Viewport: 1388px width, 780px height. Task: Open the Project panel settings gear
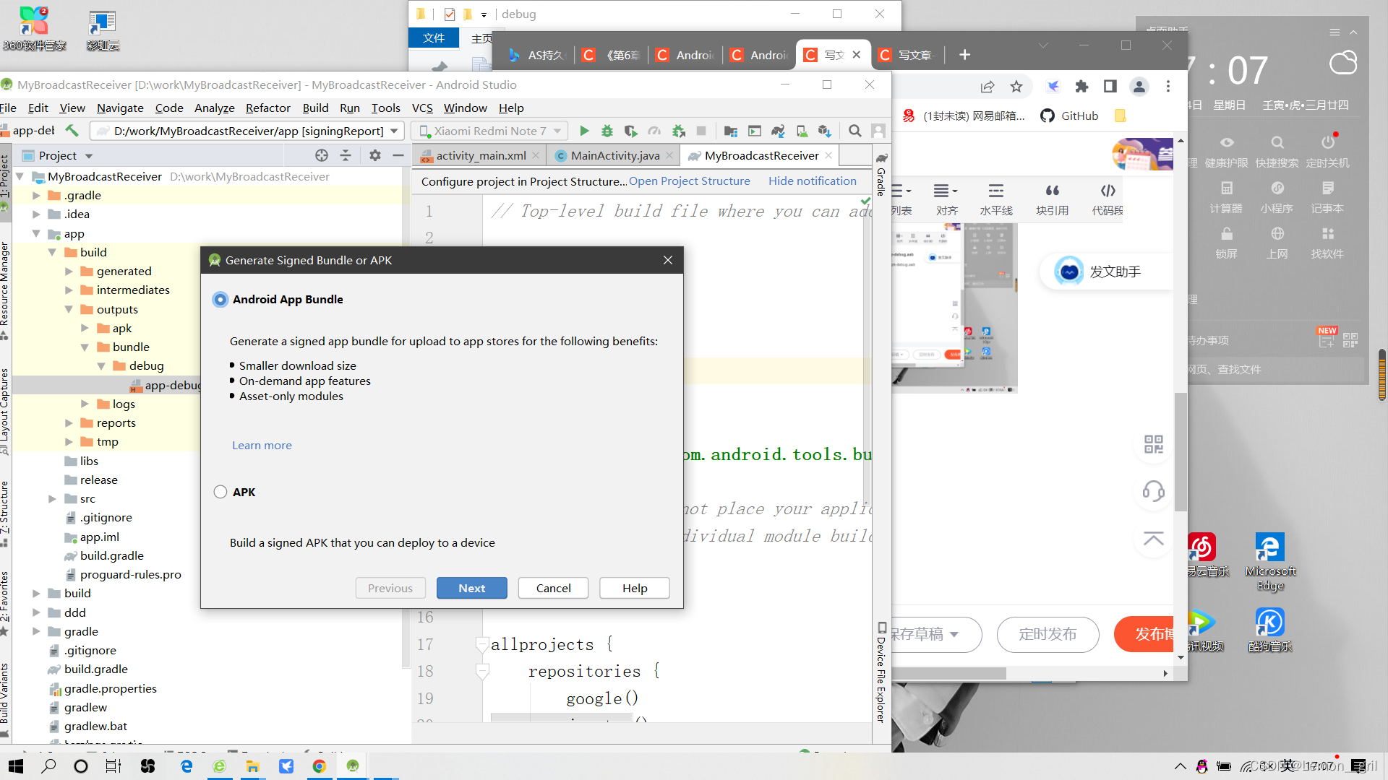point(374,155)
